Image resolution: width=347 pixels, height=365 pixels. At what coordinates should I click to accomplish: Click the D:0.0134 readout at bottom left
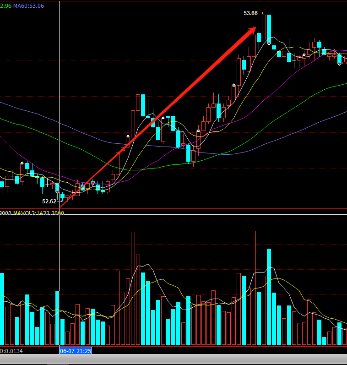(11, 351)
